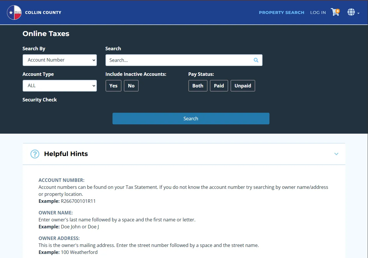The image size is (368, 258).
Task: Click the magnifier icon in search box
Action: coord(256,60)
